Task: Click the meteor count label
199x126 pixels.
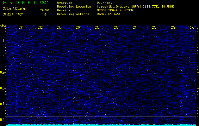Action: (x=44, y=10)
